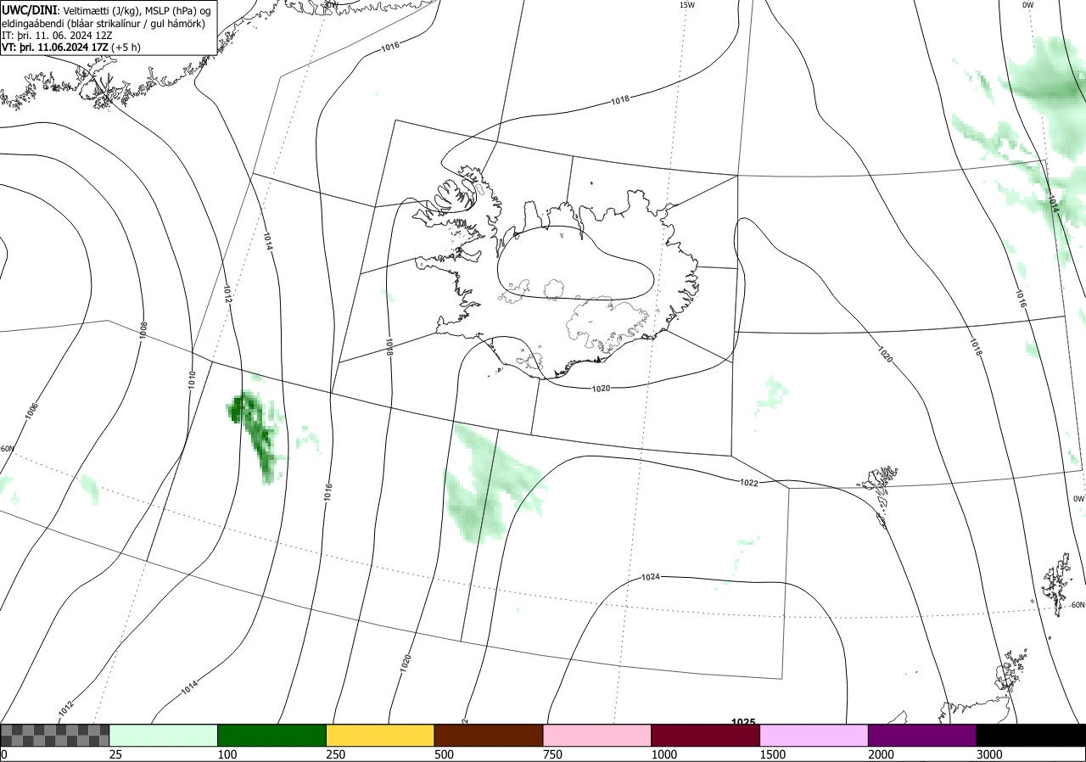Click the '1020' label on Iceland's south coast
The height and width of the screenshot is (762, 1086).
[601, 388]
